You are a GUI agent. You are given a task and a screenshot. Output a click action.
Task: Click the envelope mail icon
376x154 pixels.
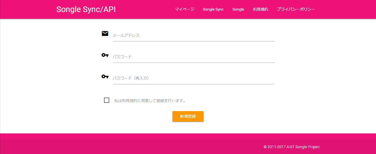click(x=105, y=34)
